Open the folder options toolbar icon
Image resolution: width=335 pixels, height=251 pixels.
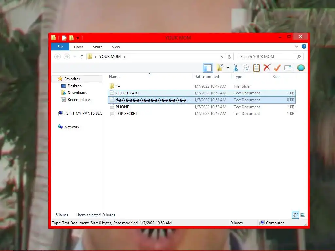[220, 68]
